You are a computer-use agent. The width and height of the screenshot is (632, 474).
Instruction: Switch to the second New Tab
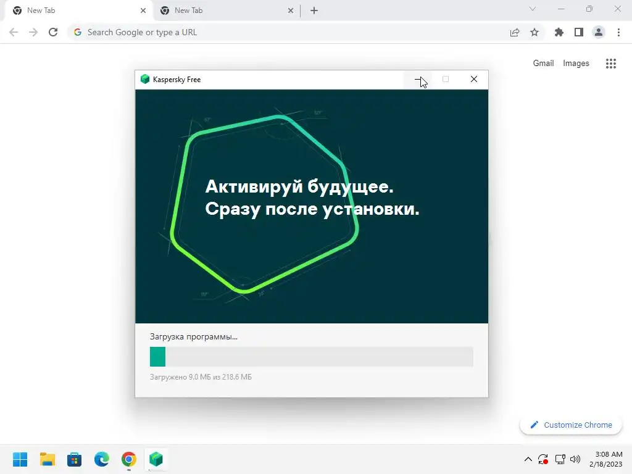(x=226, y=10)
